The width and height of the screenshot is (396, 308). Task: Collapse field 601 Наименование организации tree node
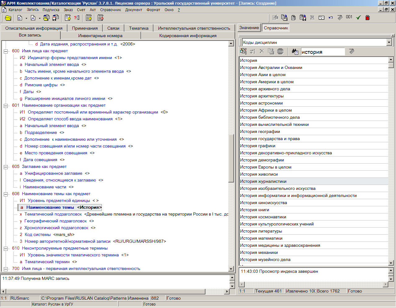click(x=6, y=106)
